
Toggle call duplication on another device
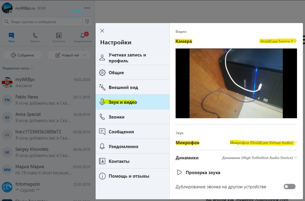tap(289, 187)
